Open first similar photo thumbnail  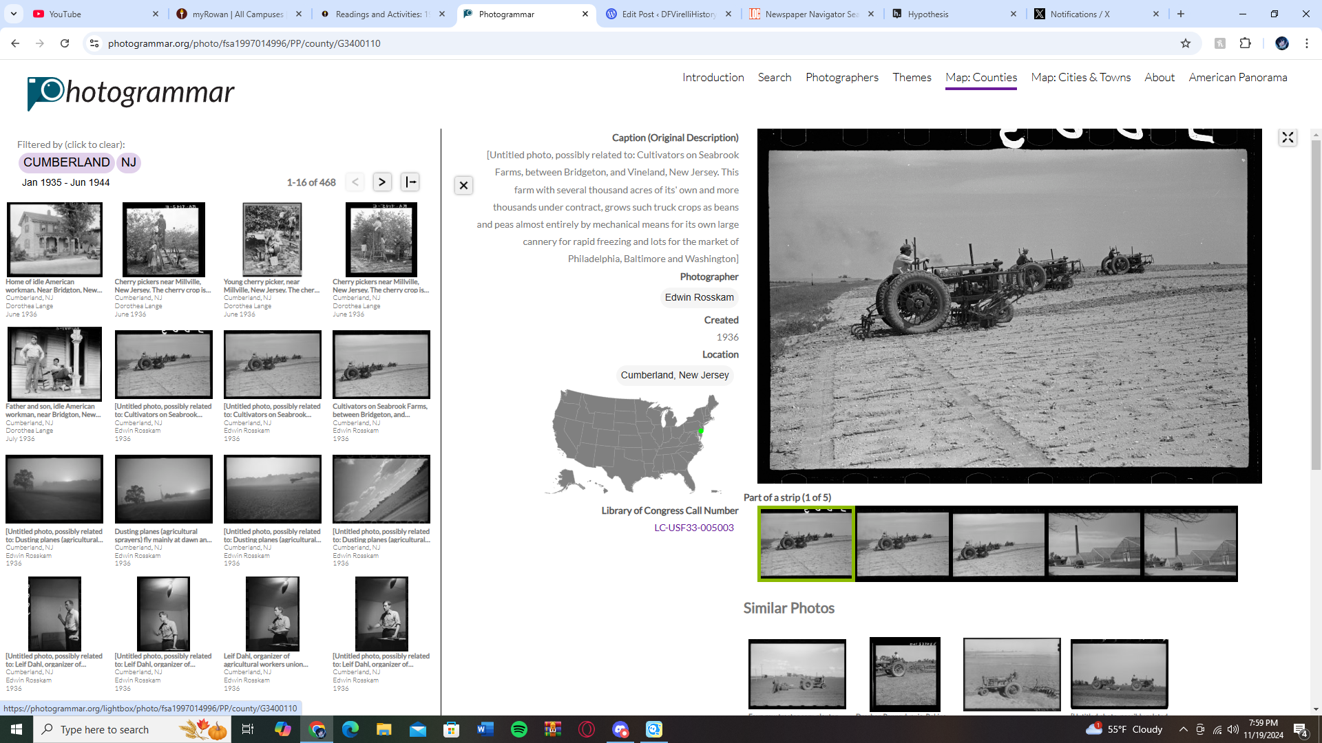pos(797,674)
